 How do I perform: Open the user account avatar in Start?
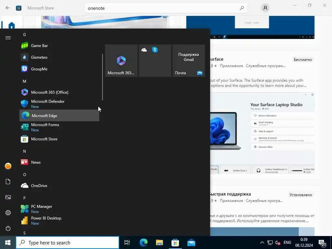point(8,166)
